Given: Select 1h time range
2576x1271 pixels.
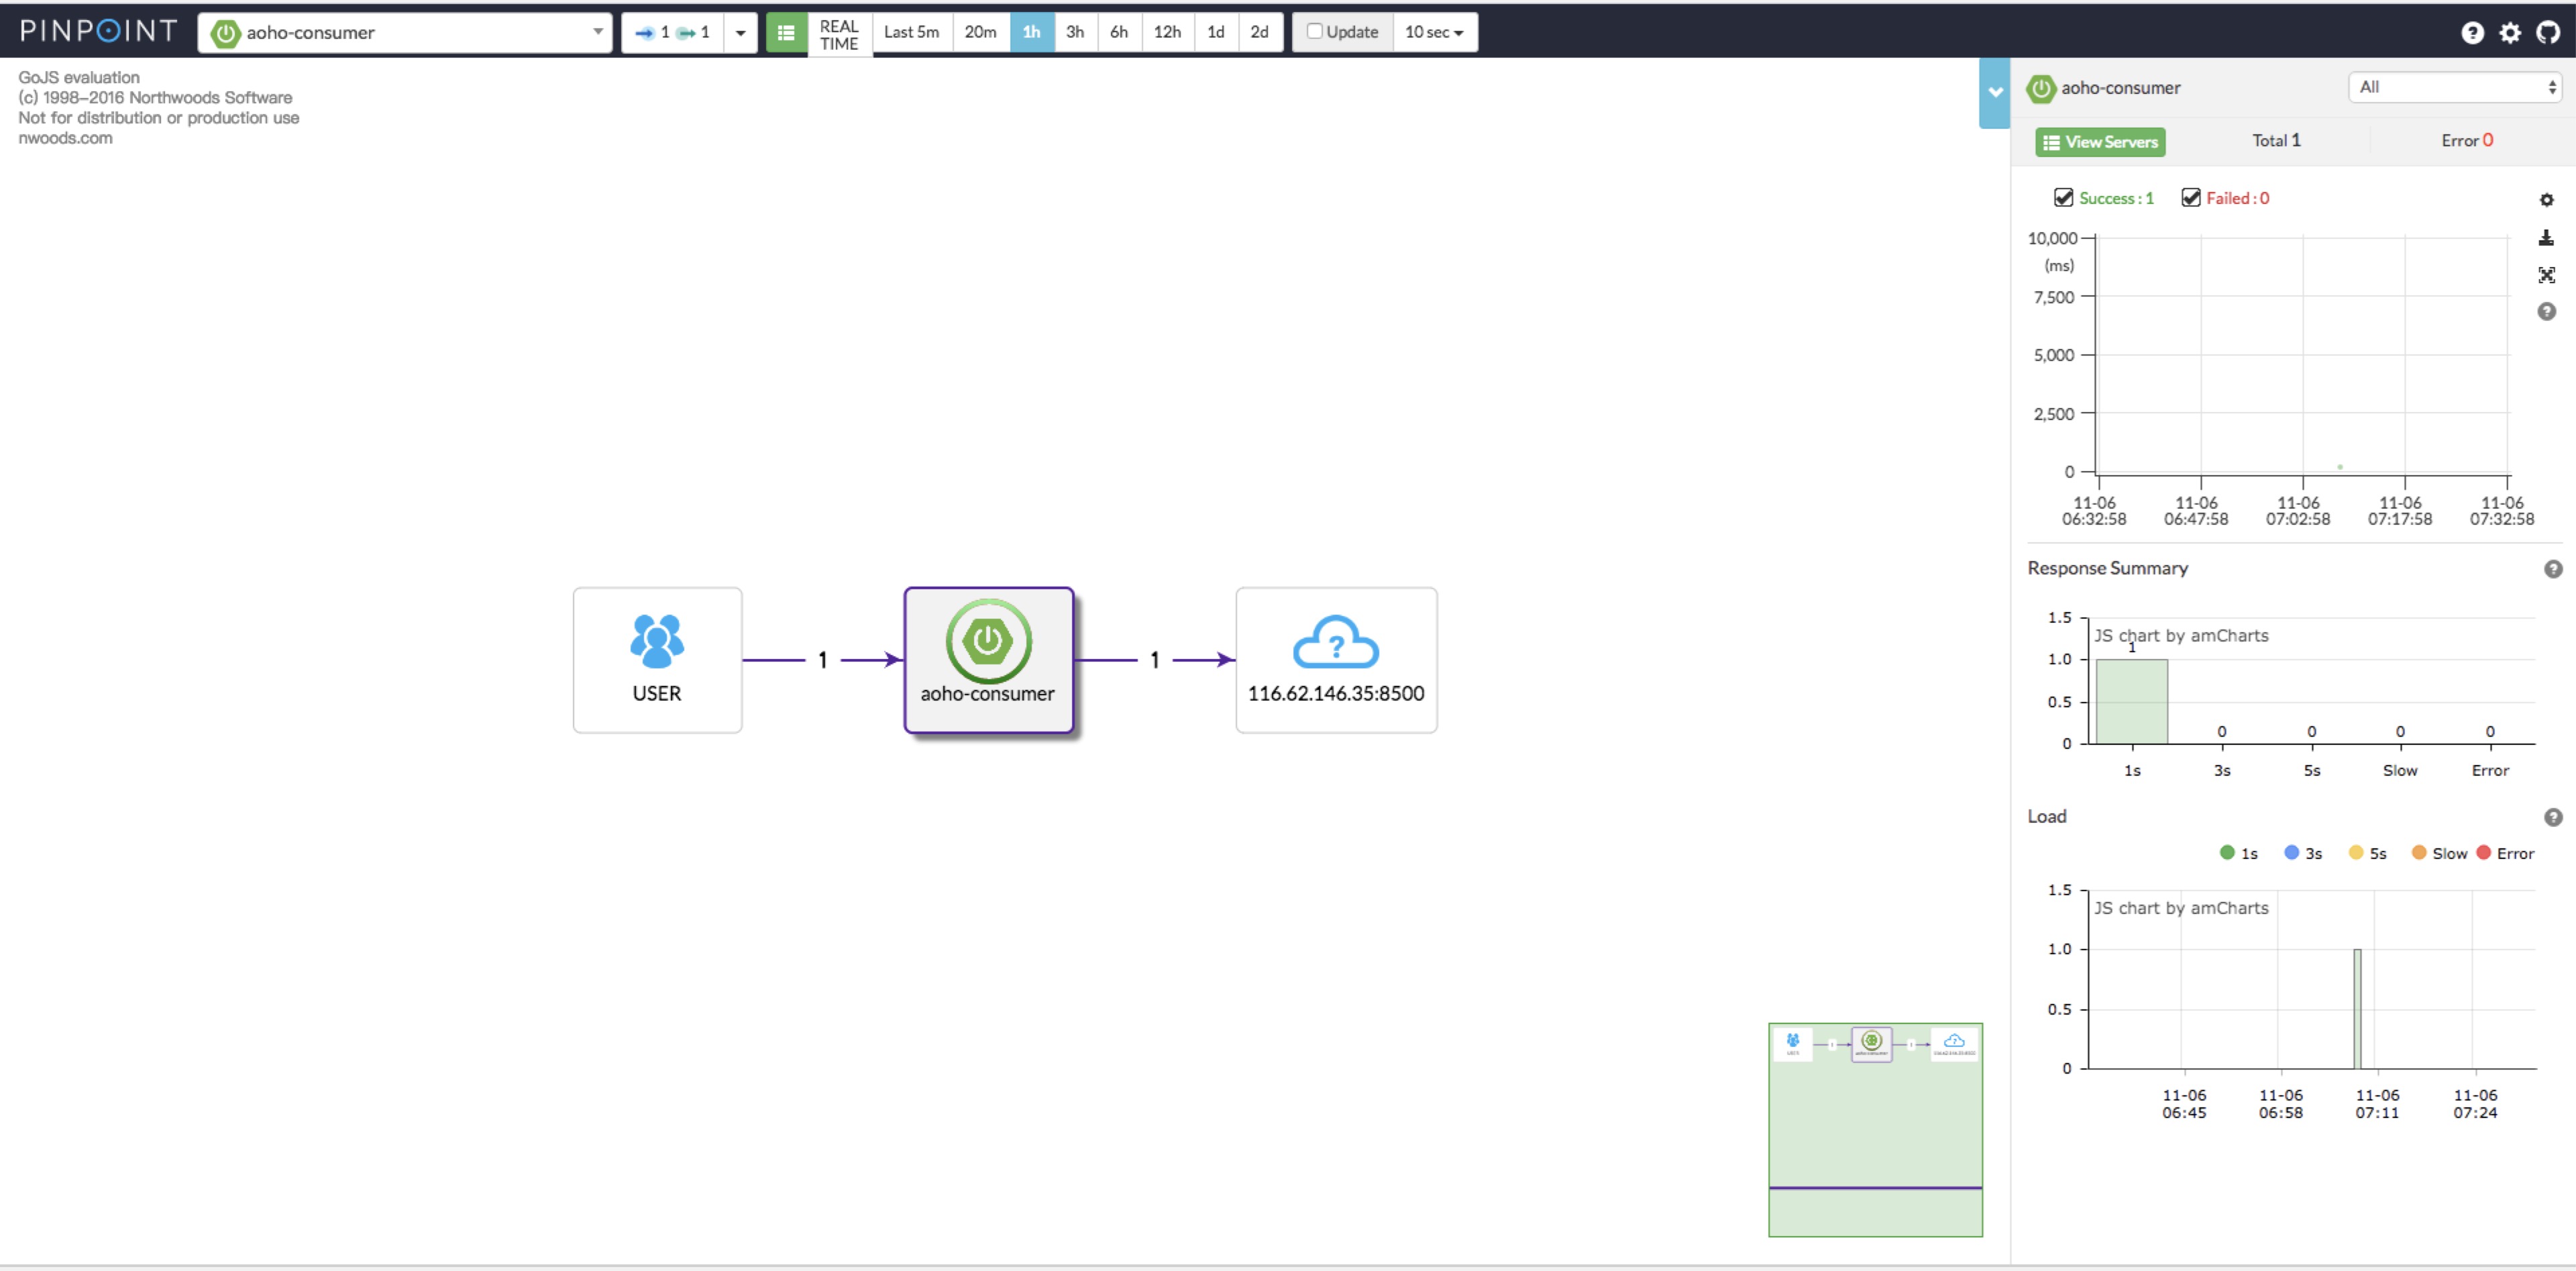Looking at the screenshot, I should click(x=1031, y=32).
